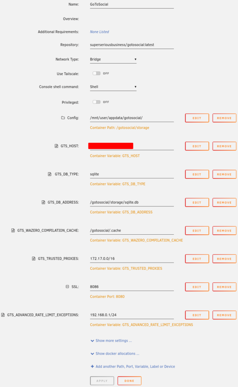This screenshot has height=387, width=238.
Task: Click the icon beside GTS_WAZERO_COMPILATION_CACHE
Action: tap(13, 231)
